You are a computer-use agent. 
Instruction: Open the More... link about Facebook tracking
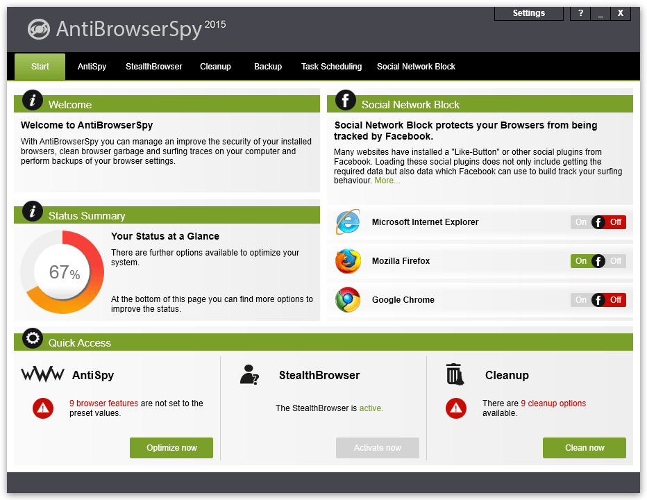tap(387, 181)
